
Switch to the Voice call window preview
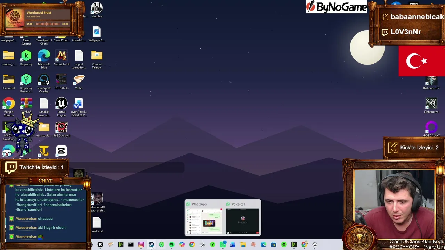point(243,217)
